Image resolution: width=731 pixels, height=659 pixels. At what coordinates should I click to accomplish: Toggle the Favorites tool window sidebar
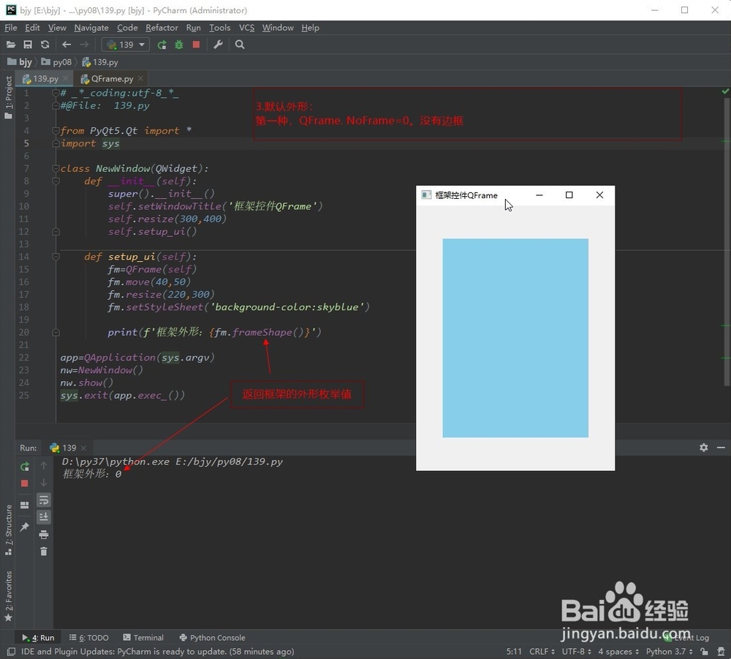click(x=8, y=596)
